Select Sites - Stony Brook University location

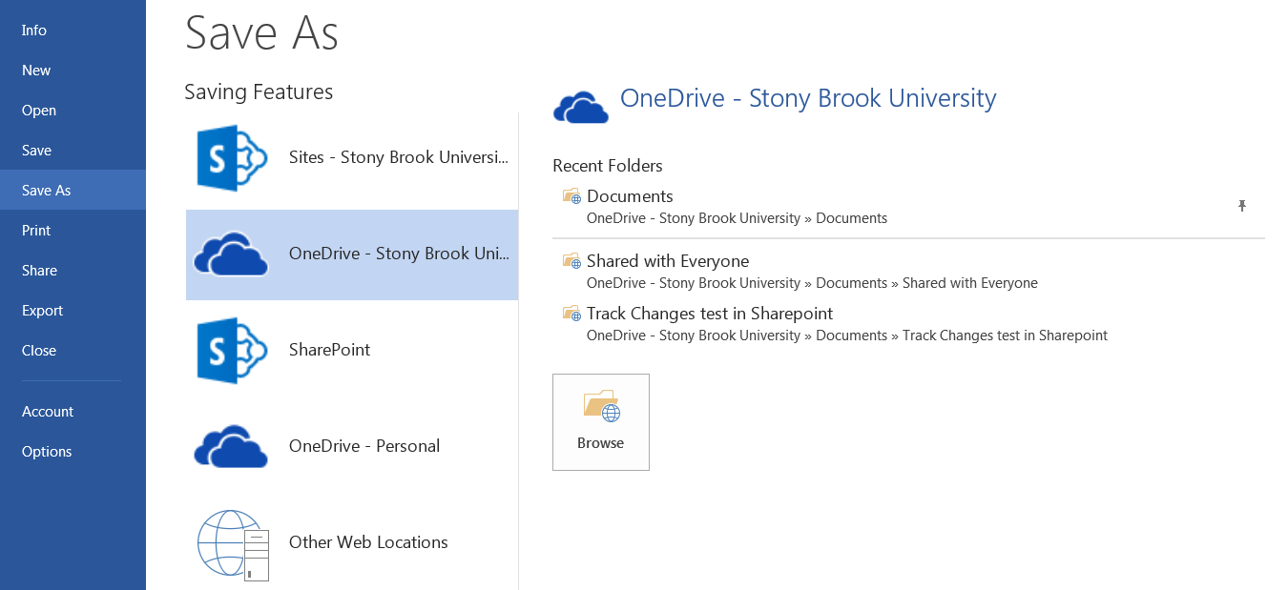[x=399, y=157]
